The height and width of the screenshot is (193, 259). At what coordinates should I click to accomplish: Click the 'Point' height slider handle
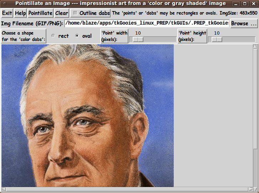[x=217, y=40]
